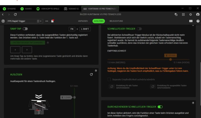This screenshot has height=118, width=201.
Task: Click the Snap Tap key A button
Action: click(x=15, y=50)
